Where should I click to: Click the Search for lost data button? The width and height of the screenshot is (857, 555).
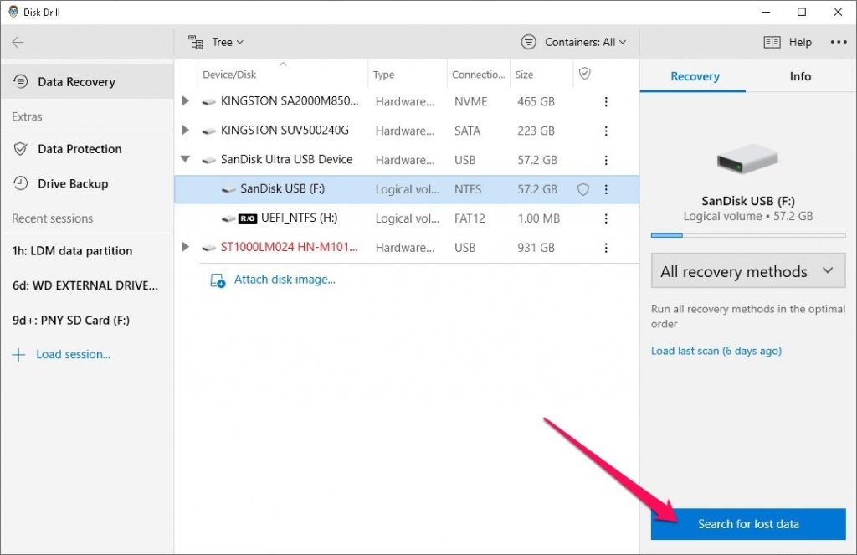click(x=747, y=523)
